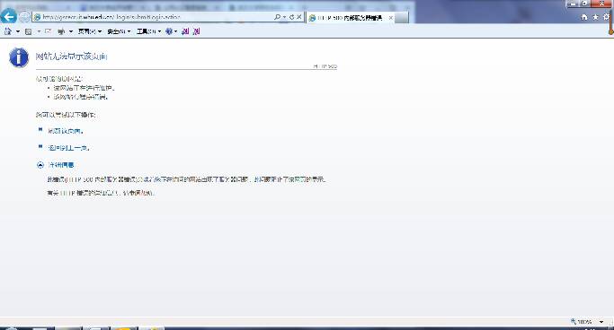Open the gear Tools menu icon
This screenshot has height=330, width=614.
(606, 17)
